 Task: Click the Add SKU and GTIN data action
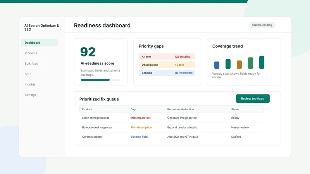coord(183,137)
